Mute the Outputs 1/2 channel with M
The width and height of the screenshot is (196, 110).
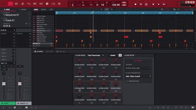[20, 66]
